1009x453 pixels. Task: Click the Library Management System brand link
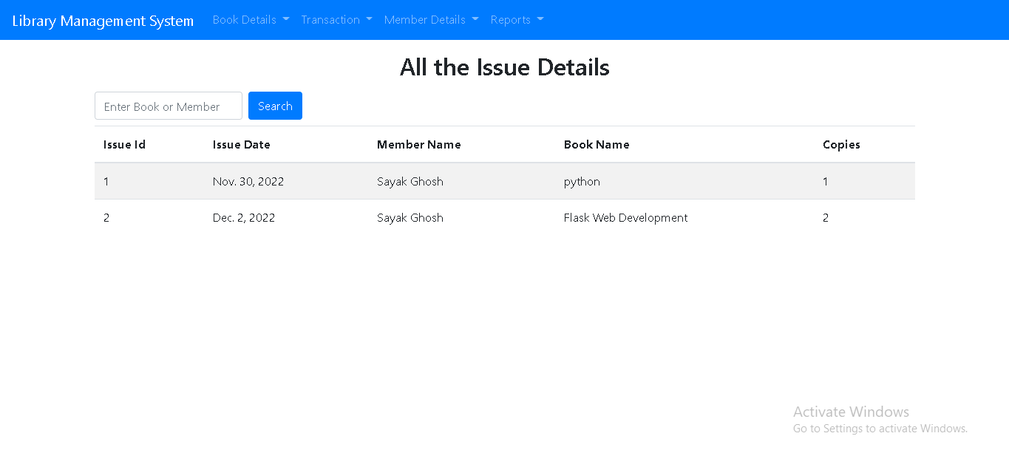tap(103, 20)
